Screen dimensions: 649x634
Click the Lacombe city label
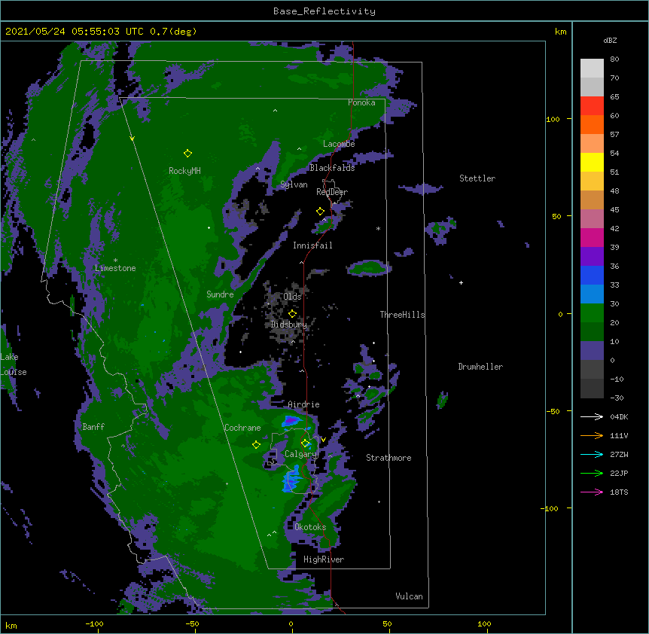(339, 144)
